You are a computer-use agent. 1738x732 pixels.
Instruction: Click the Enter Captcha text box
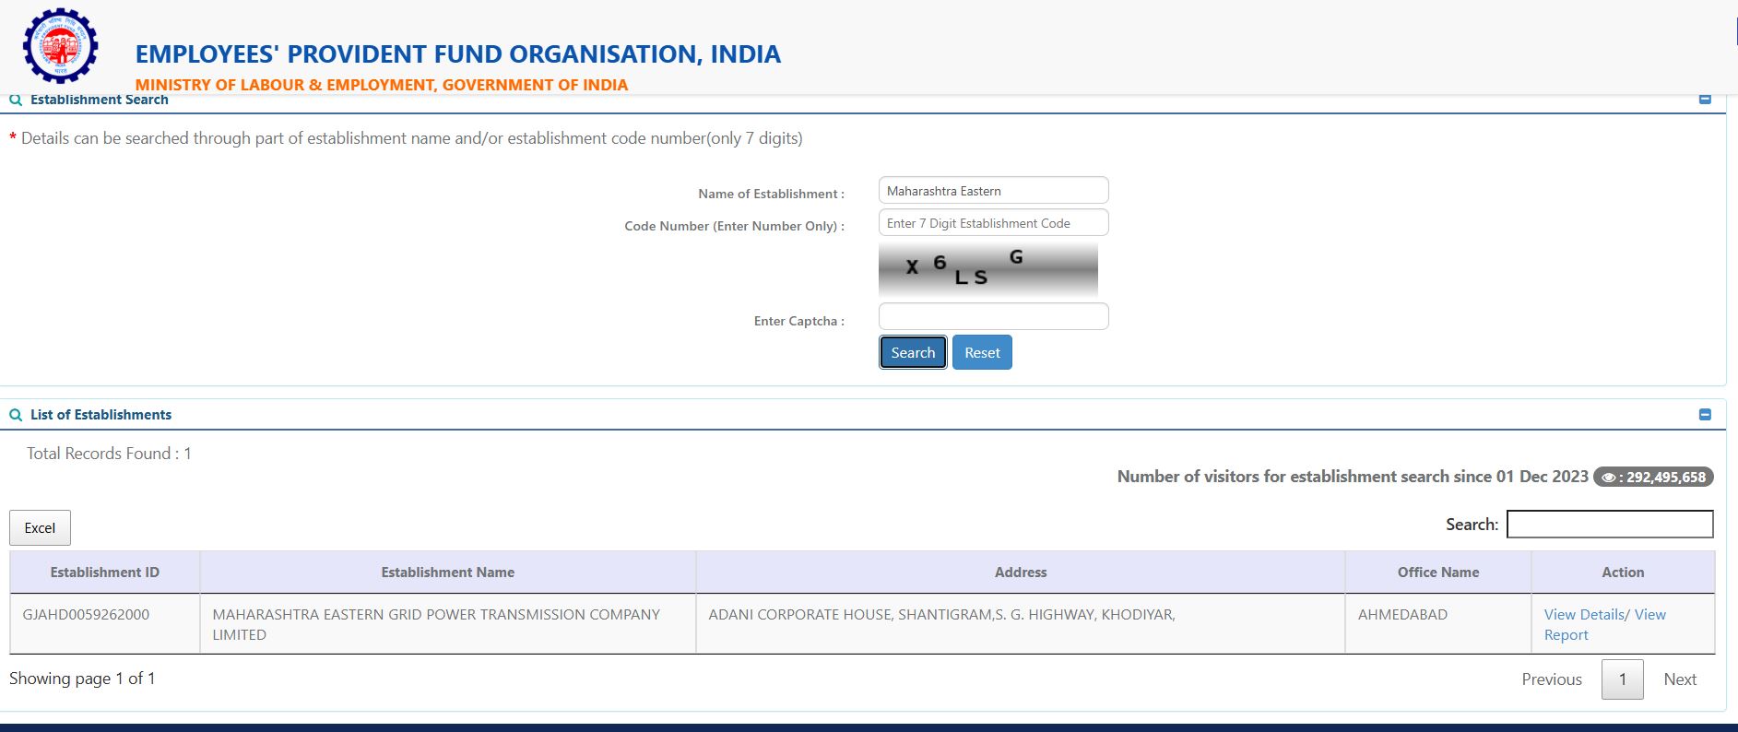[x=993, y=316]
